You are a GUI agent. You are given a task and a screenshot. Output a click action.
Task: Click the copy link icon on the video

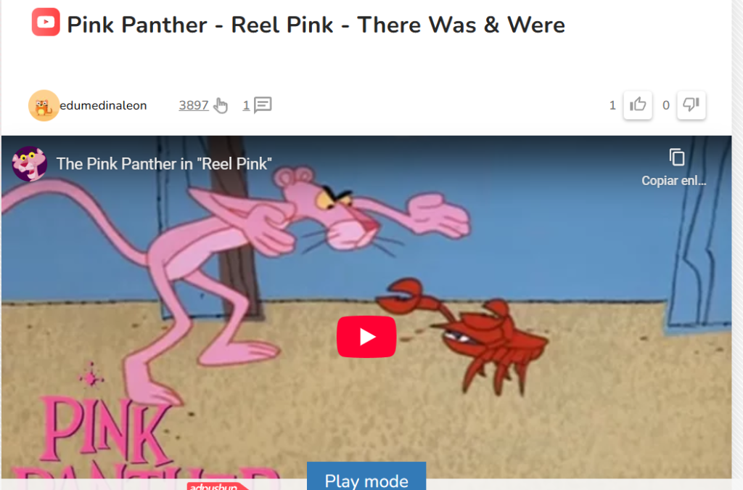click(x=677, y=157)
